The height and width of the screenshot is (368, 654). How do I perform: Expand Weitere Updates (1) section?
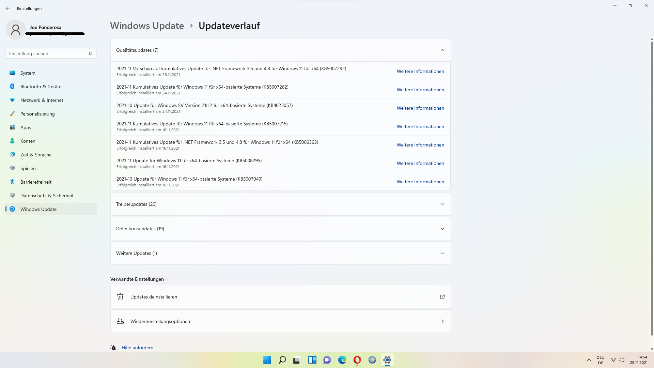(442, 253)
